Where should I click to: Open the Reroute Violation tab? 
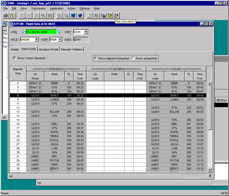point(72,50)
